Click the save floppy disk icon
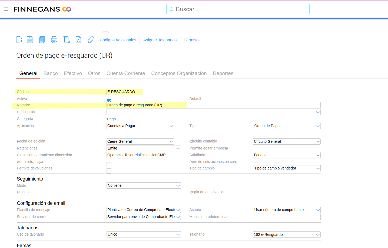388x248 pixels. coord(30,40)
